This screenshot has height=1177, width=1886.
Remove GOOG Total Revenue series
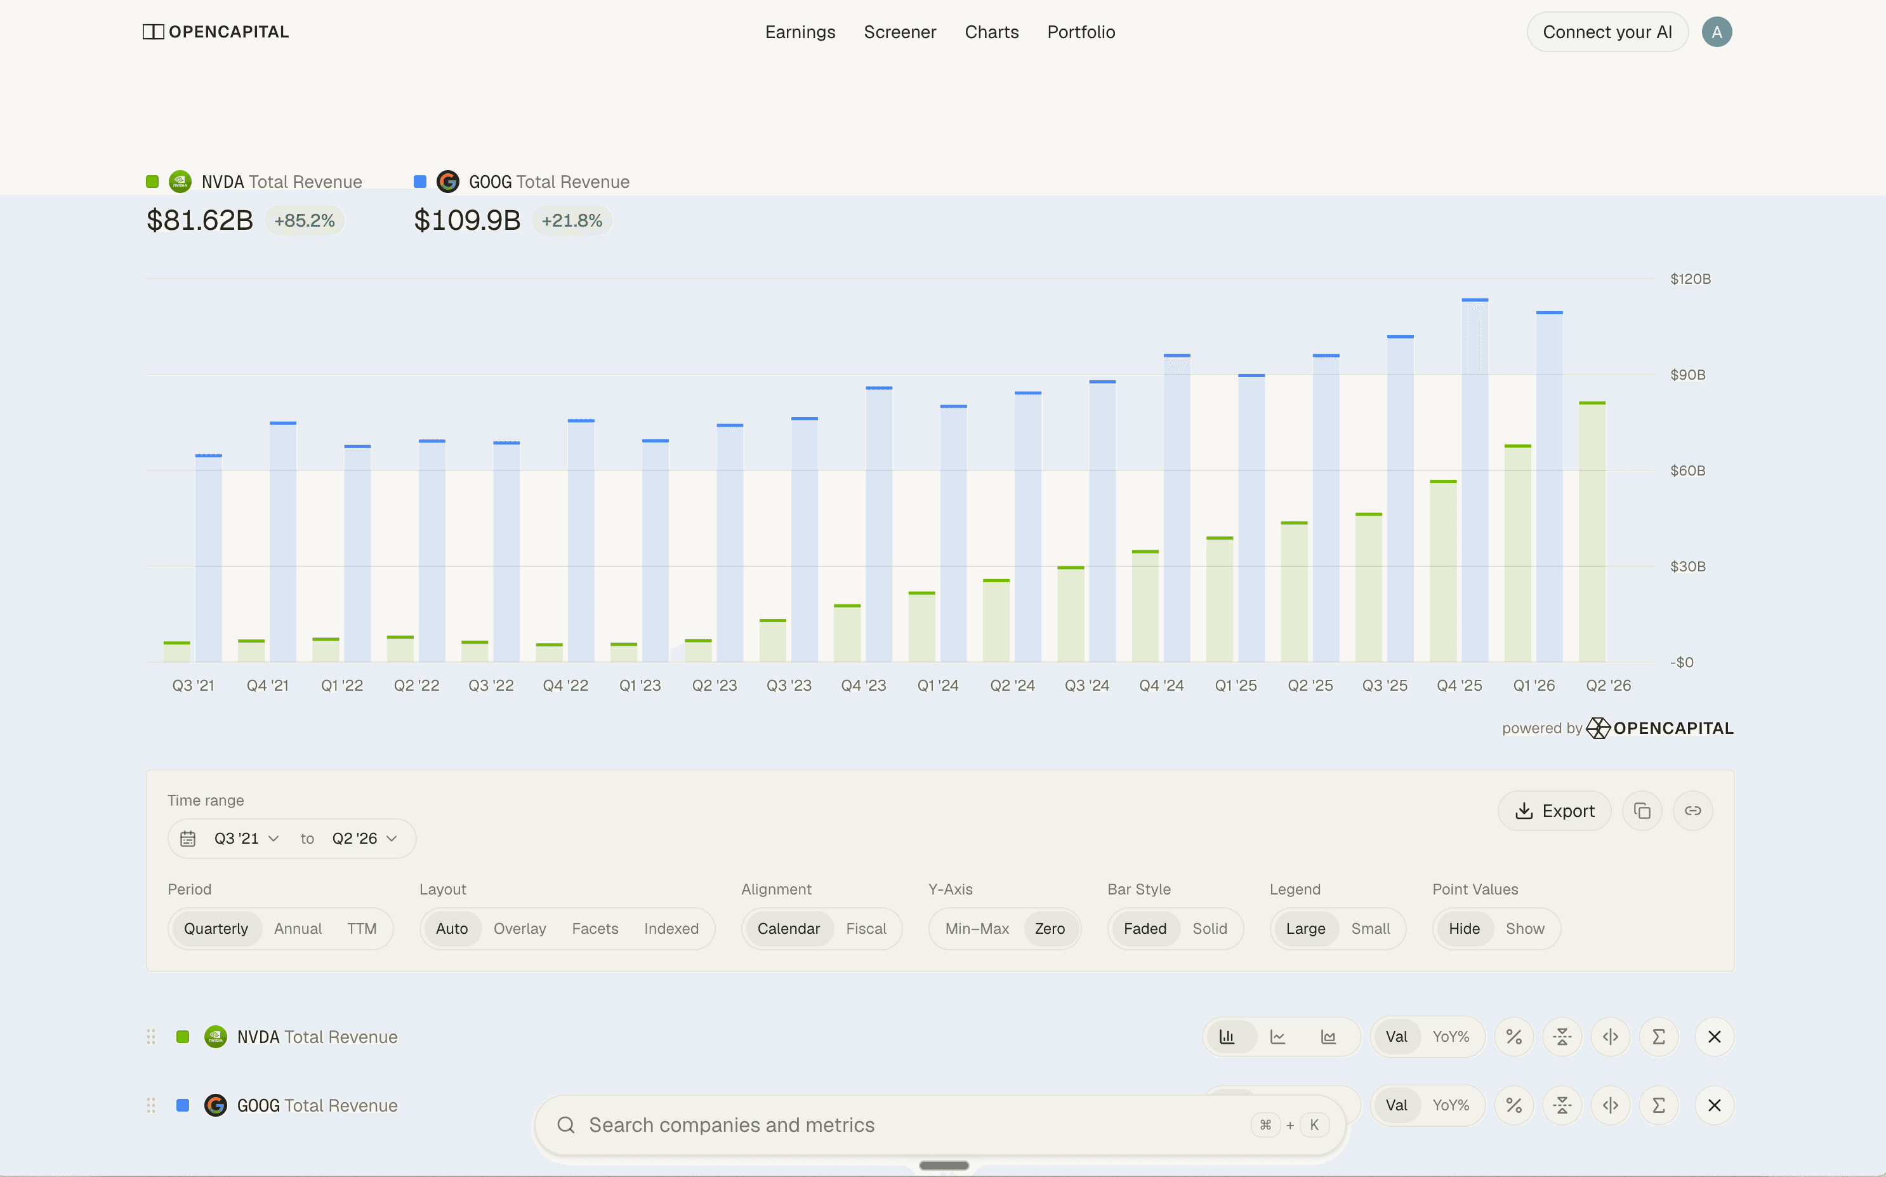tap(1714, 1105)
